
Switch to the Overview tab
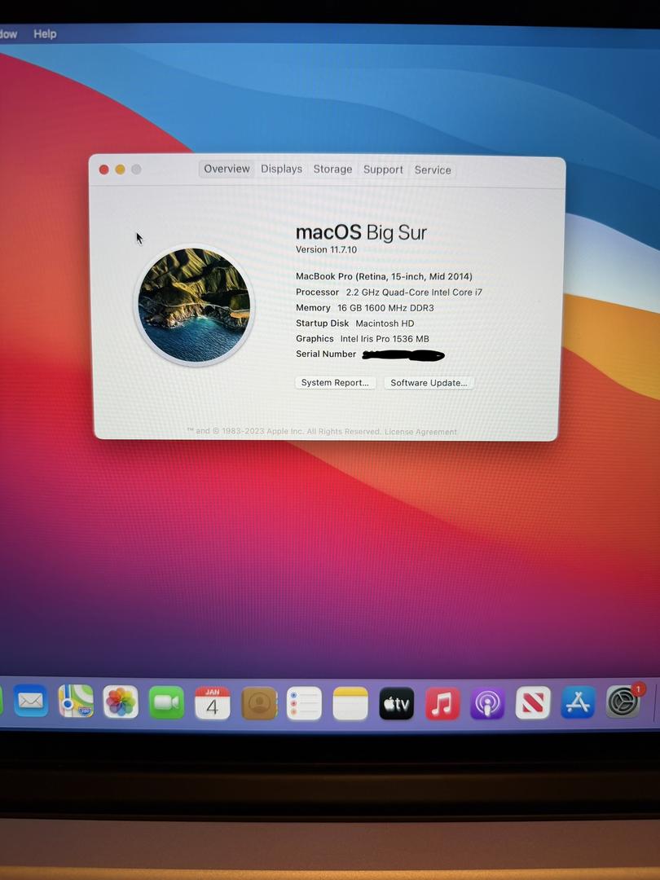227,169
